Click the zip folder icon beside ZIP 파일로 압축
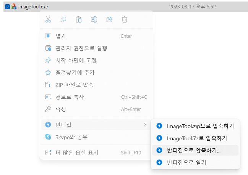The width and height of the screenshot is (248, 175). pyautogui.click(x=48, y=85)
